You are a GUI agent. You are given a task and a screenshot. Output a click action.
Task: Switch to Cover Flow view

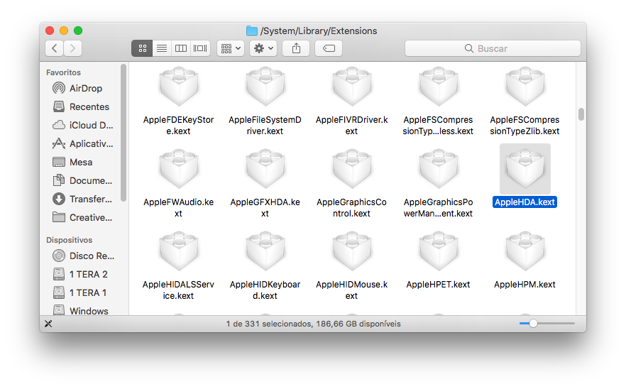tap(200, 48)
